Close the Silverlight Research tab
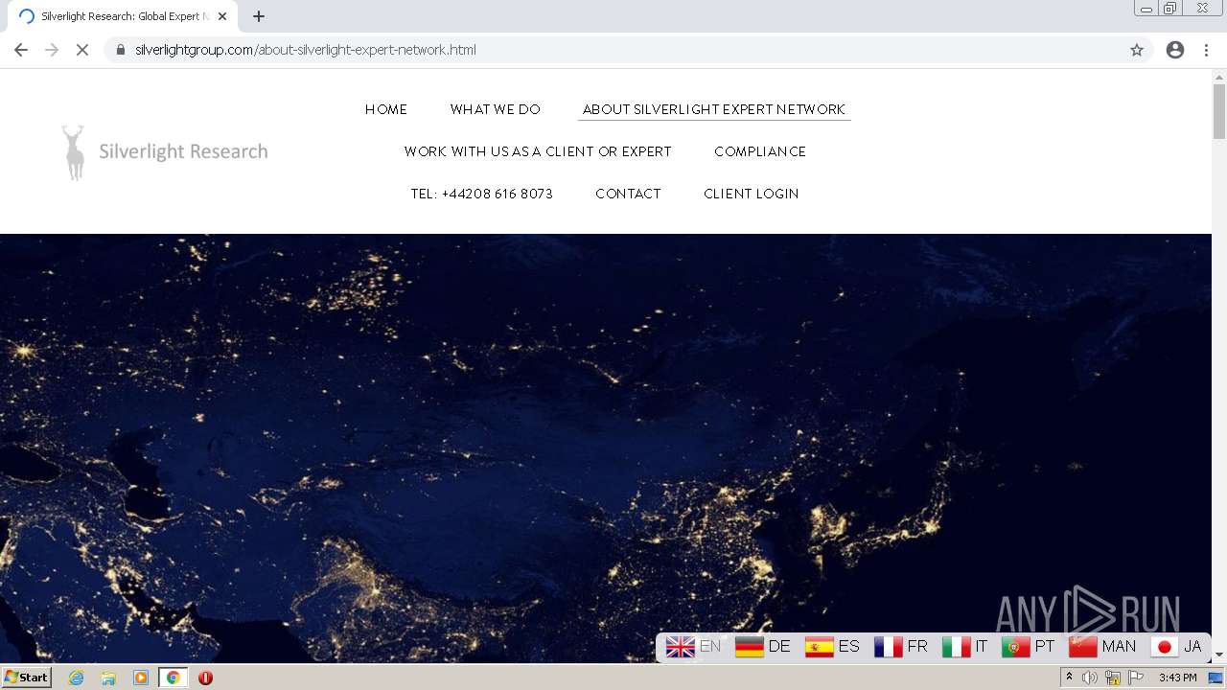1227x690 pixels. pos(222,16)
